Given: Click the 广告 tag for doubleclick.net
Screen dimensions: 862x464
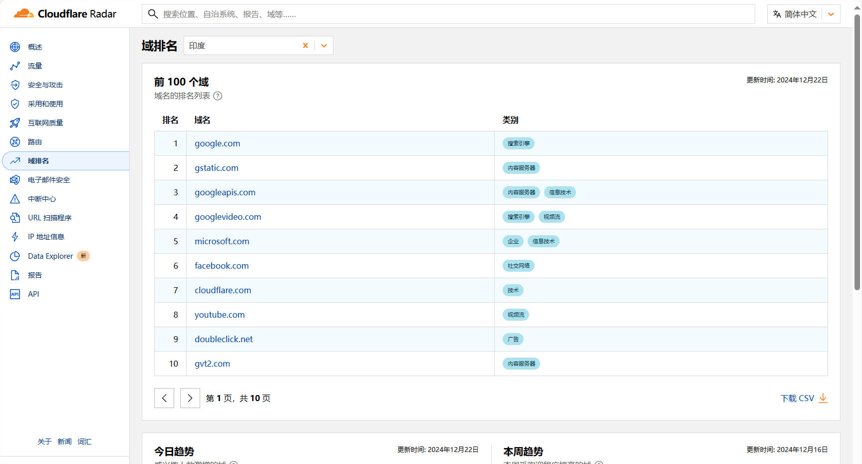Looking at the screenshot, I should click(513, 339).
